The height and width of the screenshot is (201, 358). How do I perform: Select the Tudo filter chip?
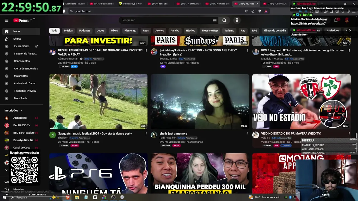[x=54, y=30]
